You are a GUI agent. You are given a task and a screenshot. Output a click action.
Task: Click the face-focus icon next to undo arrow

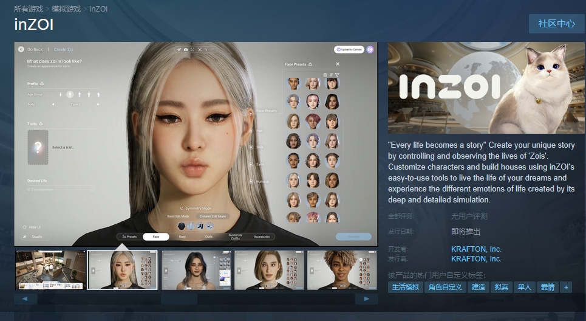point(200,49)
